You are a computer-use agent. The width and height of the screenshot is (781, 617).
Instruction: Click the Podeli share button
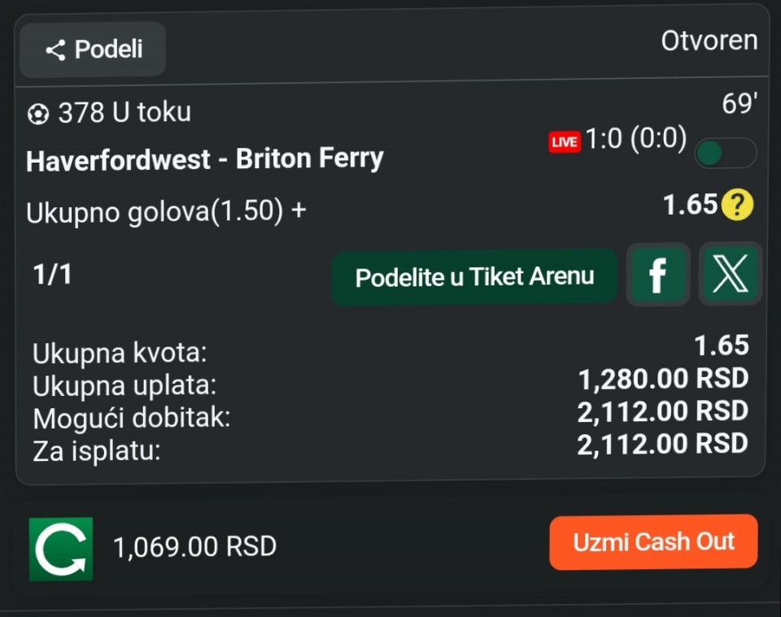tap(93, 50)
